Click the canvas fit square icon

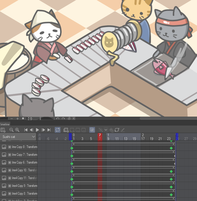click(x=23, y=118)
